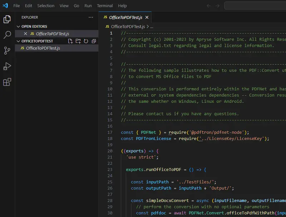Open the Search view in activity bar
286x217 pixels.
(7, 35)
